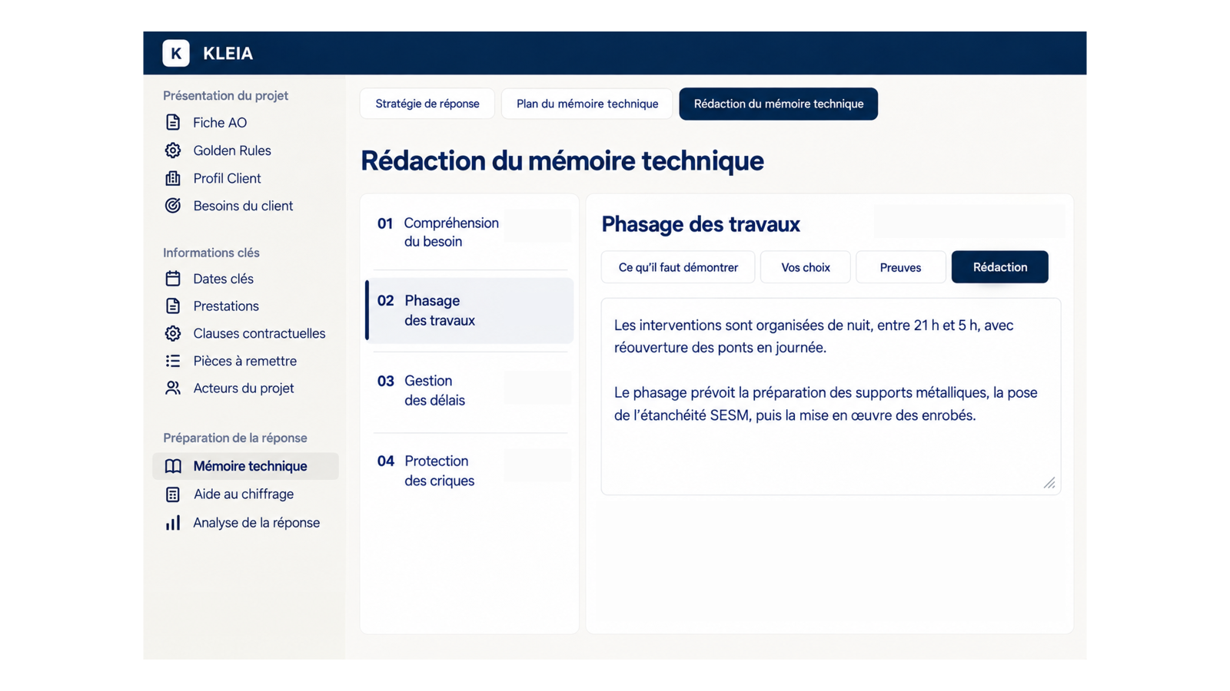Open Fiche AO document icon
The image size is (1230, 691).
(x=173, y=122)
